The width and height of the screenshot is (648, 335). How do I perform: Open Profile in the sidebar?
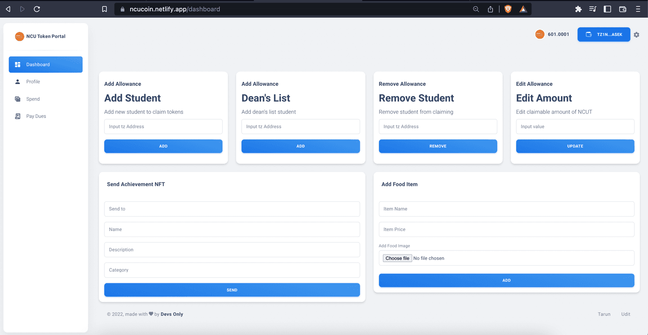45,82
